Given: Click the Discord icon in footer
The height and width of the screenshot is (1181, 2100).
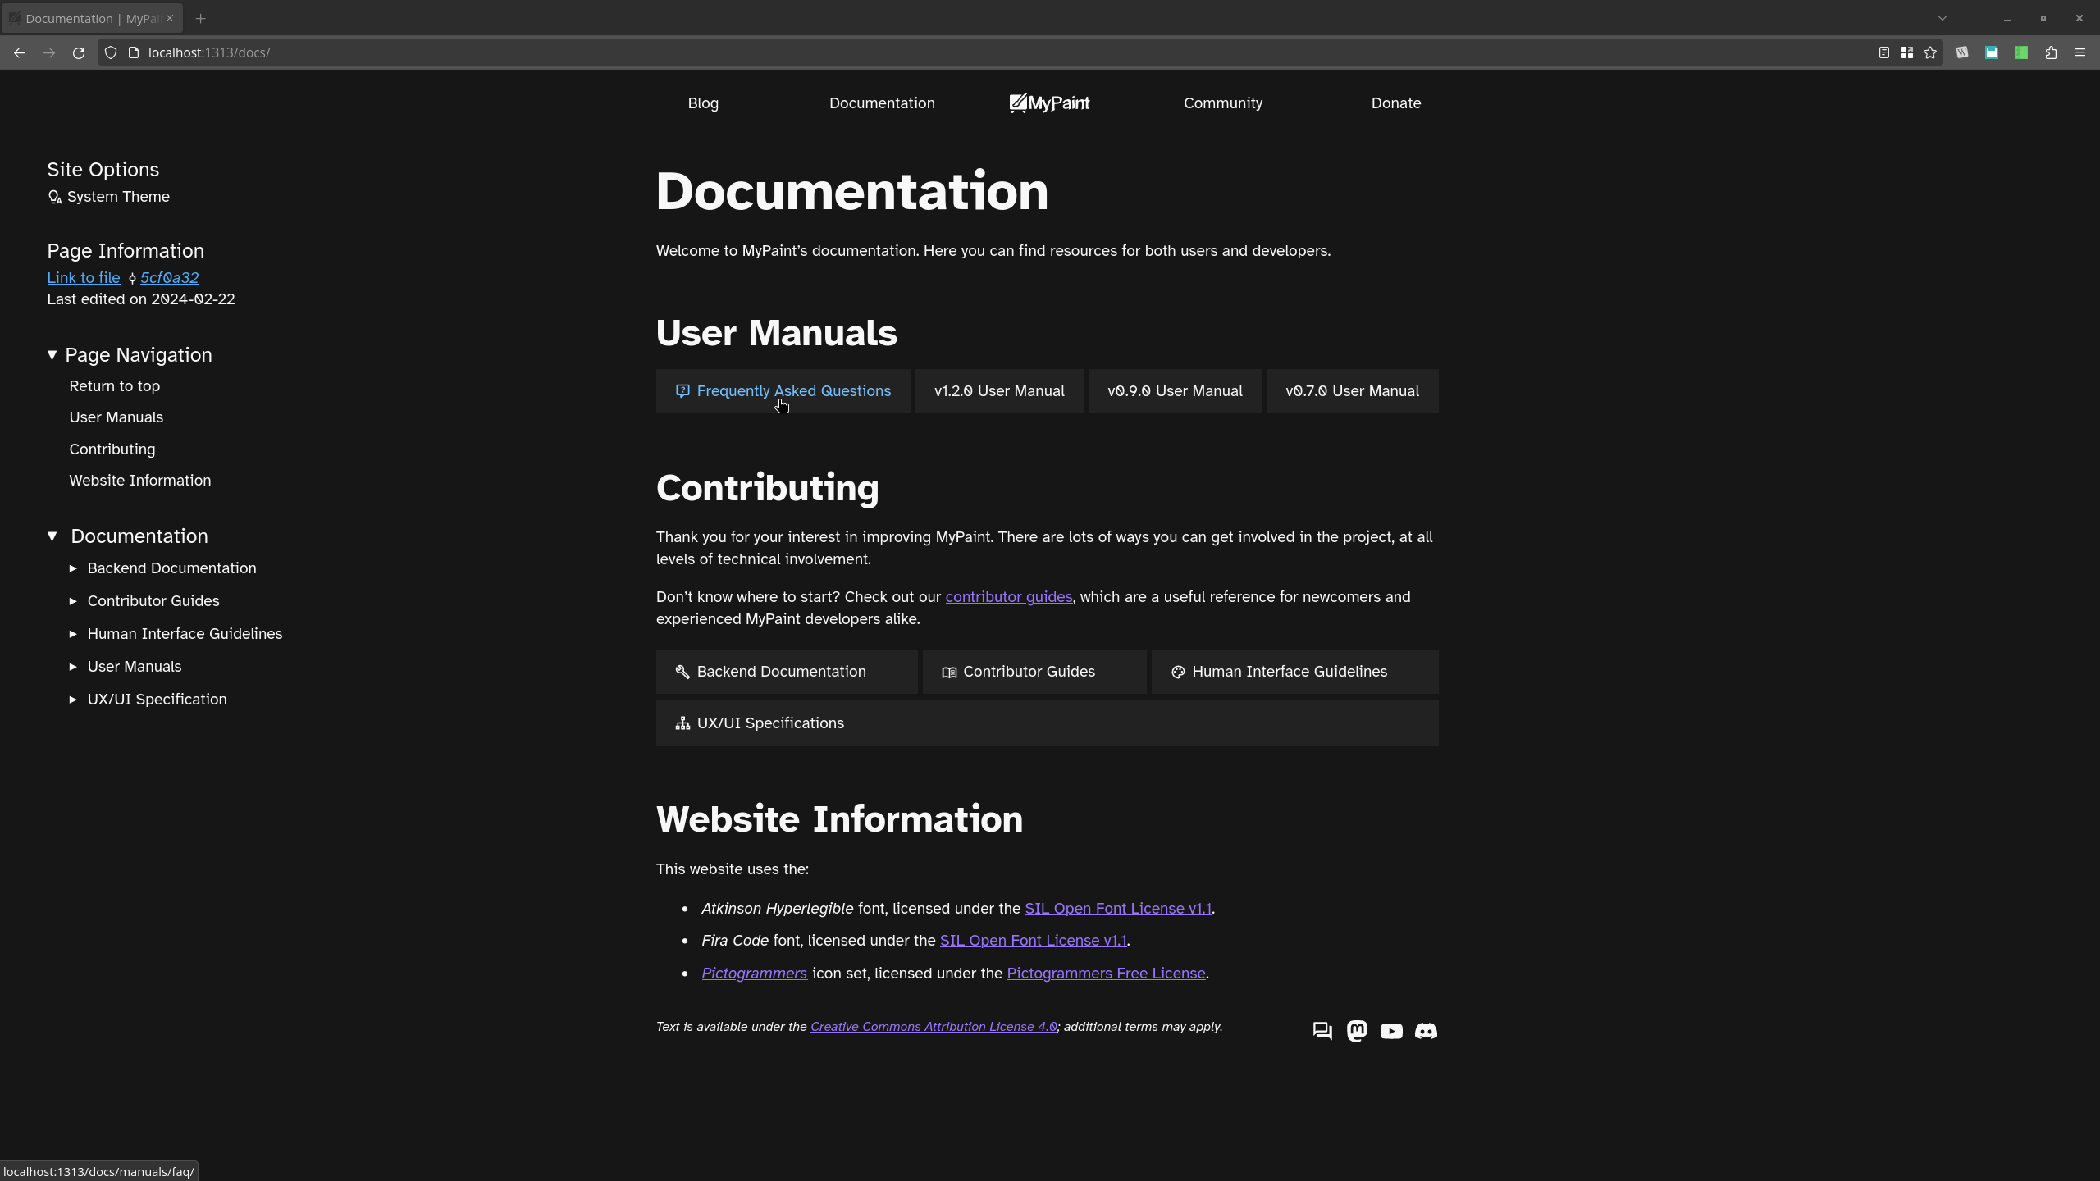Looking at the screenshot, I should pyautogui.click(x=1426, y=1031).
